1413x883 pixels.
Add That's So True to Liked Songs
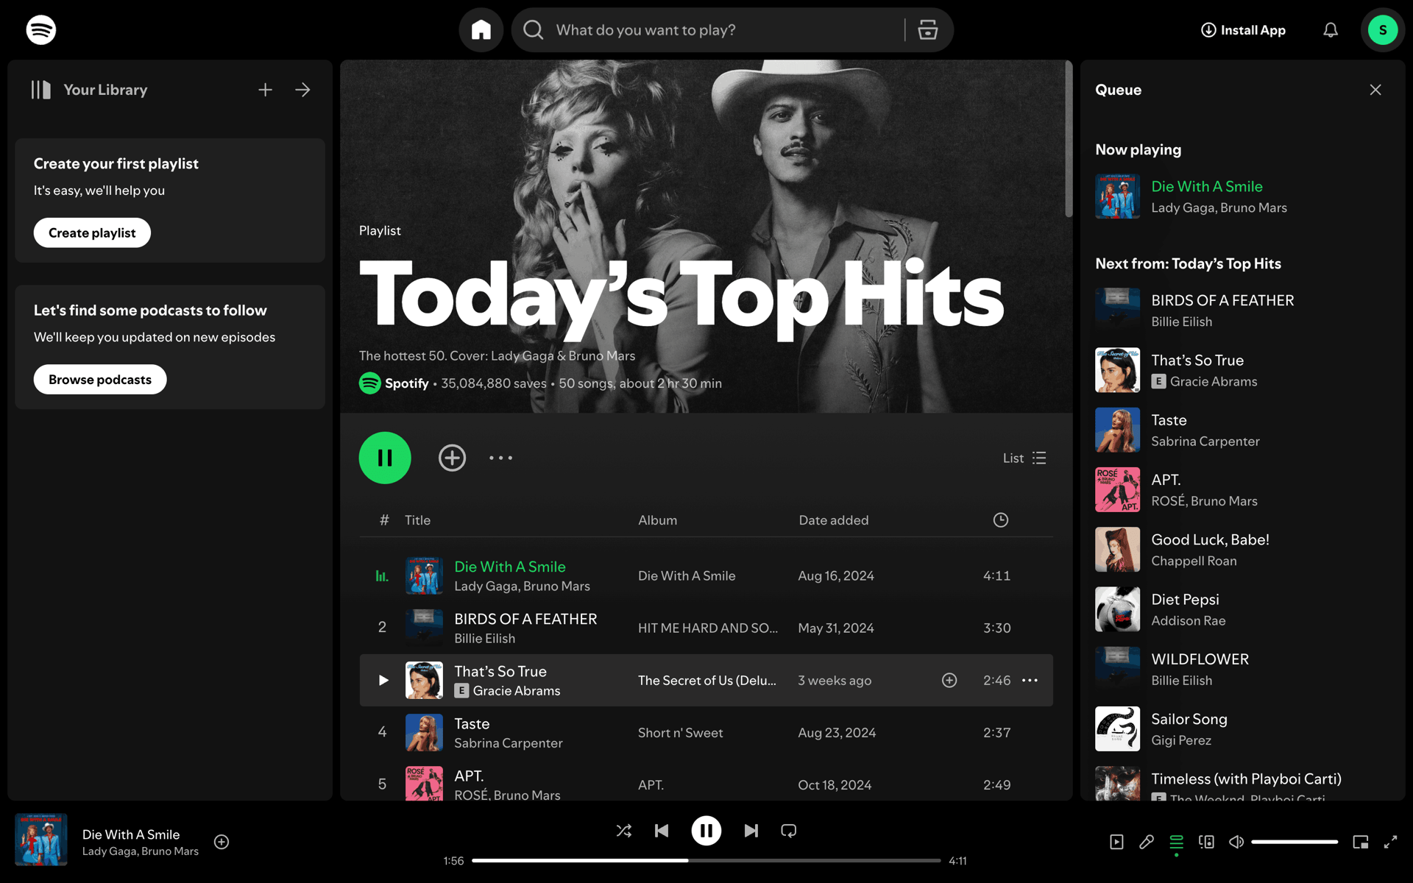(x=949, y=681)
